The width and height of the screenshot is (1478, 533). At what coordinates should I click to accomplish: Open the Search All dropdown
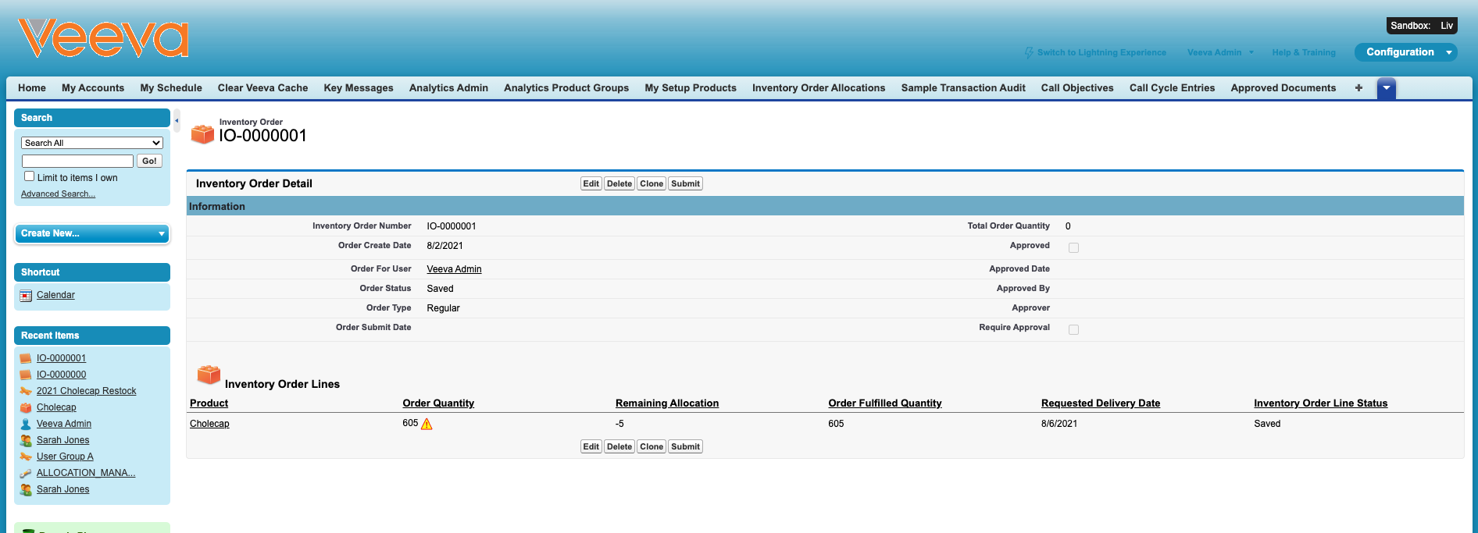[x=92, y=143]
